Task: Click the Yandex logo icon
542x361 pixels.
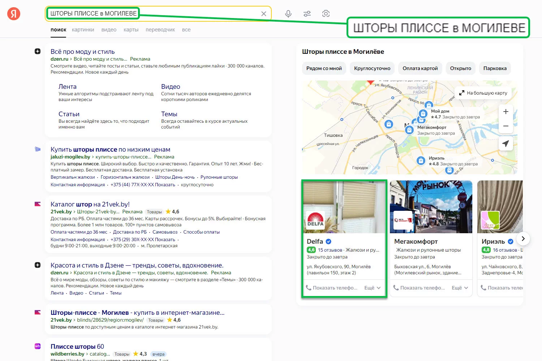Action: pyautogui.click(x=14, y=14)
